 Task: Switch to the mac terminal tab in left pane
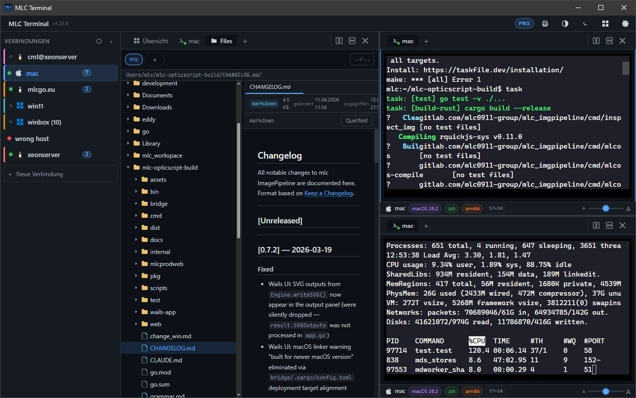pos(189,41)
